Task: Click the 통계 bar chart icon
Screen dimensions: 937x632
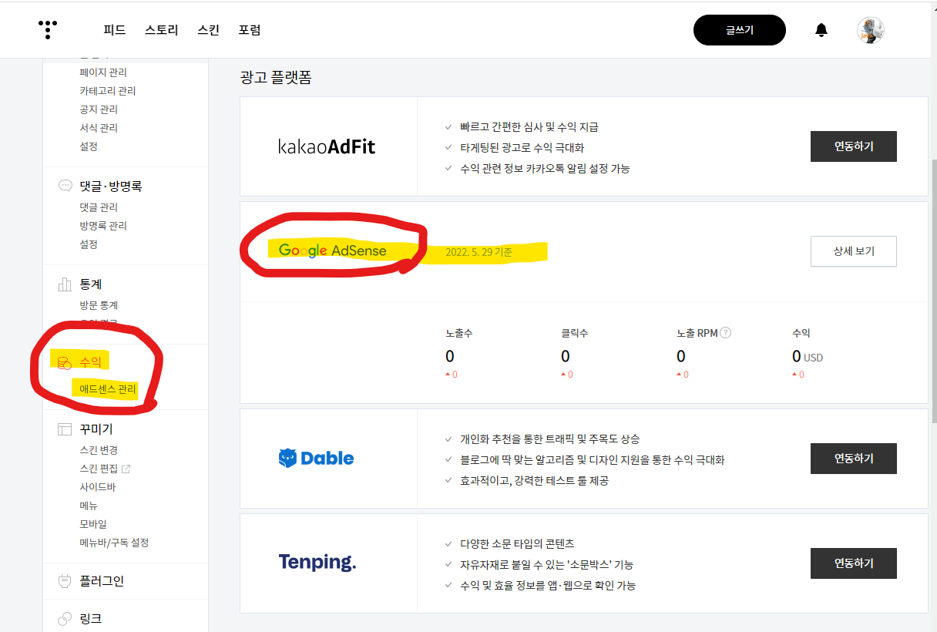Action: pyautogui.click(x=65, y=284)
